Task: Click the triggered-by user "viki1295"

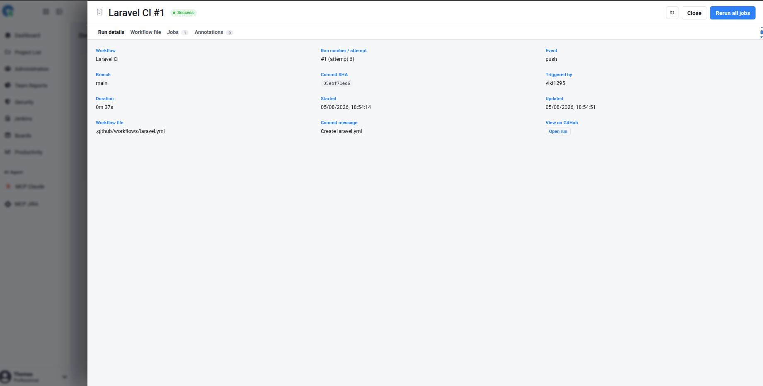Action: [555, 83]
